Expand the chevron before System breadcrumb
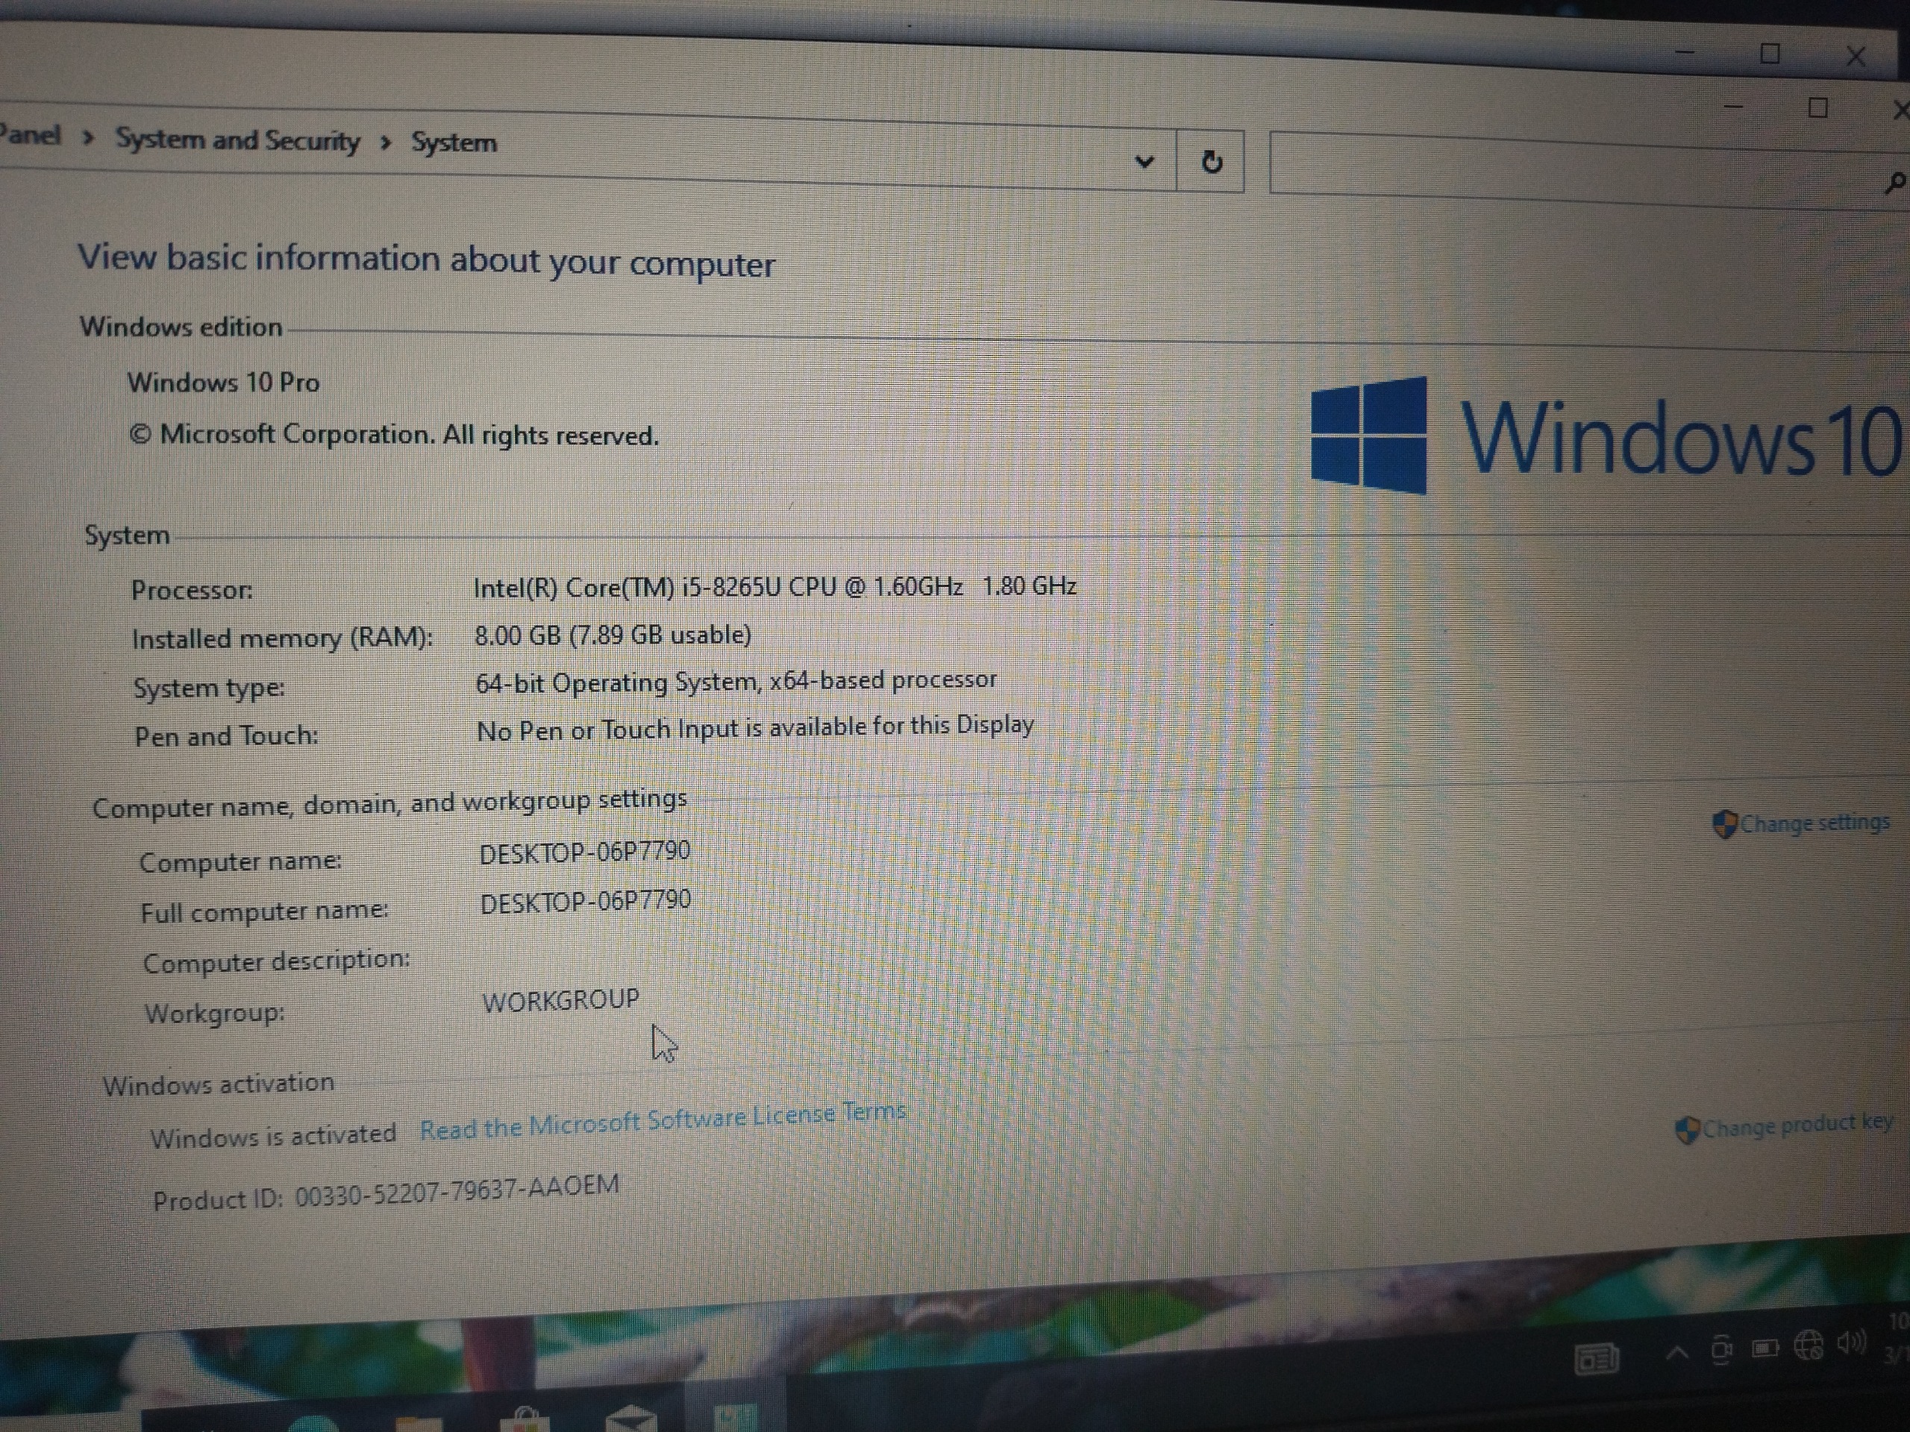Image resolution: width=1910 pixels, height=1432 pixels. tap(385, 142)
